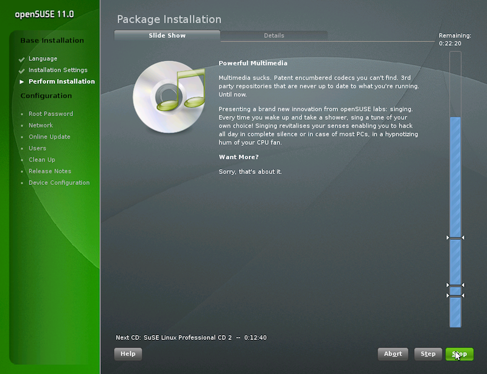The image size is (487, 374).
Task: Click the vertical installation progress bar
Action: (455, 189)
